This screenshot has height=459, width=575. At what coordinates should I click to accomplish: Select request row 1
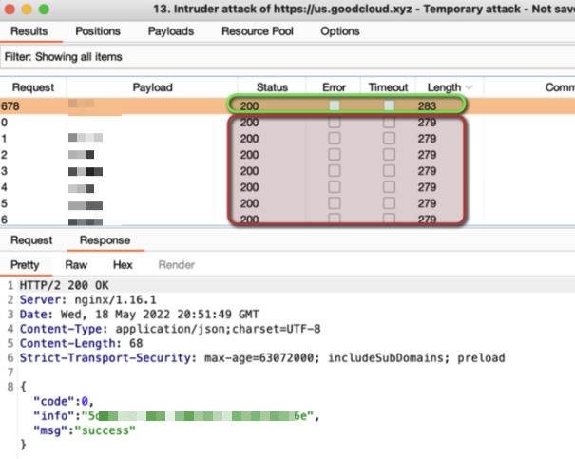(287, 138)
